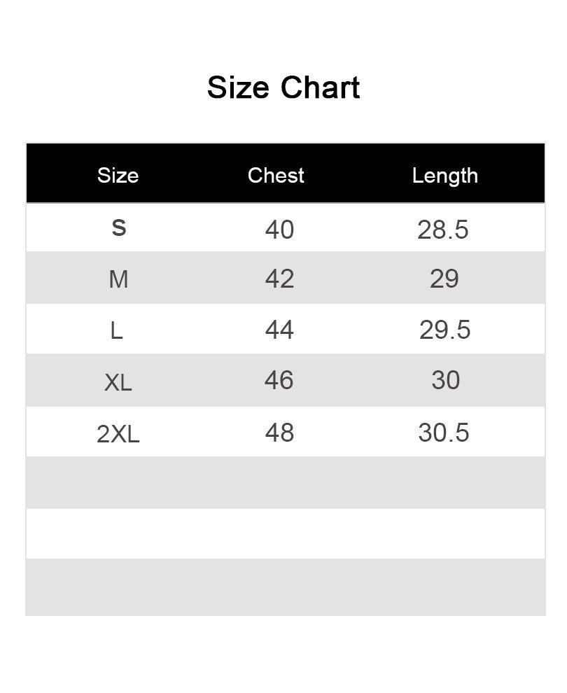Click the S size label

coord(119,228)
